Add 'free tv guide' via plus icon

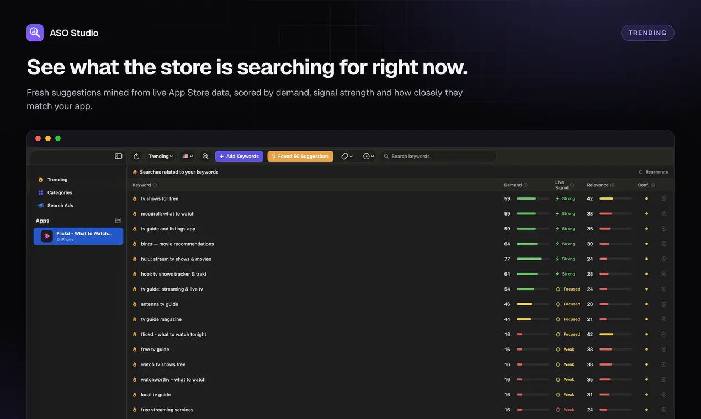(664, 350)
